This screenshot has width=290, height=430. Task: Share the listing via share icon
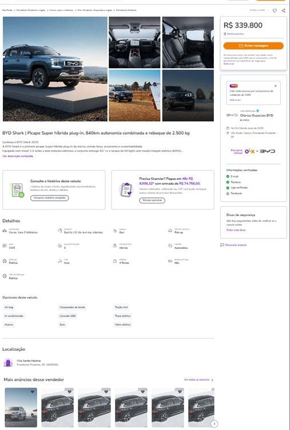point(284,10)
